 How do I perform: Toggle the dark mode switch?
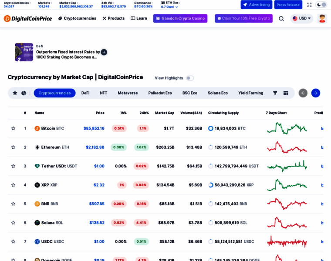coord(321,5)
